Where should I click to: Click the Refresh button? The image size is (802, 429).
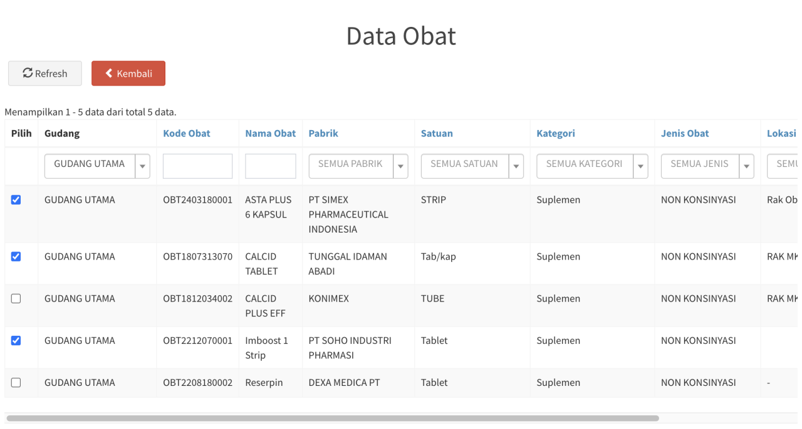tap(45, 73)
